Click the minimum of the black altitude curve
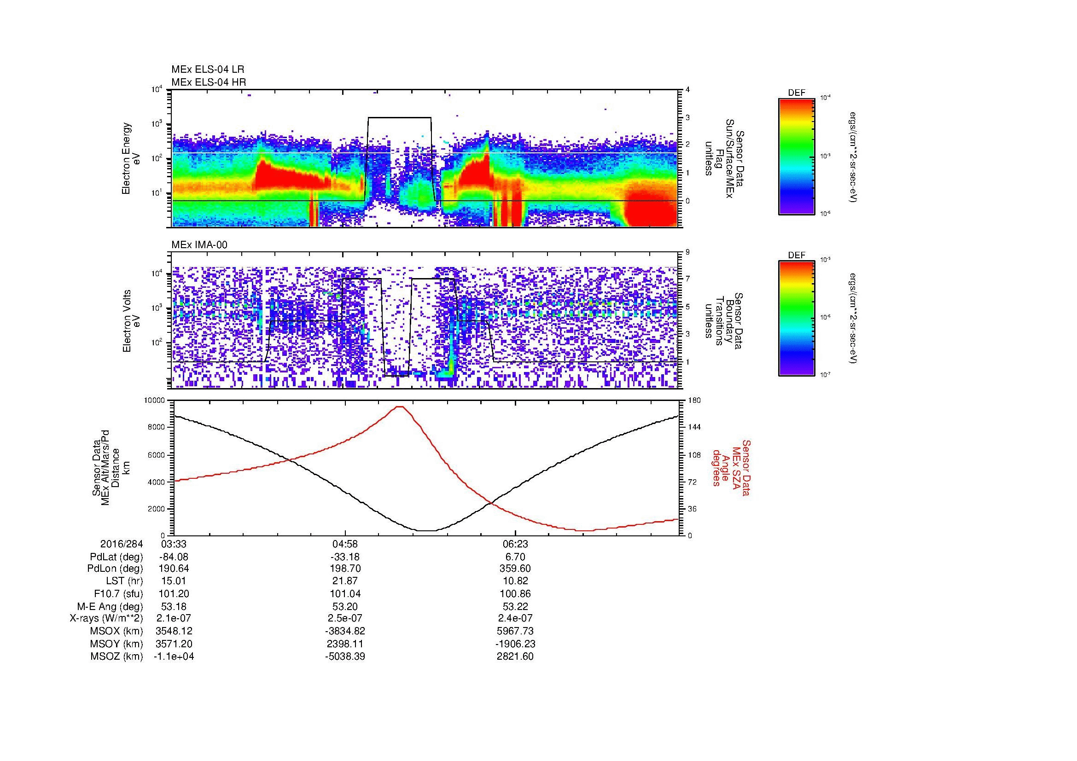 click(426, 531)
